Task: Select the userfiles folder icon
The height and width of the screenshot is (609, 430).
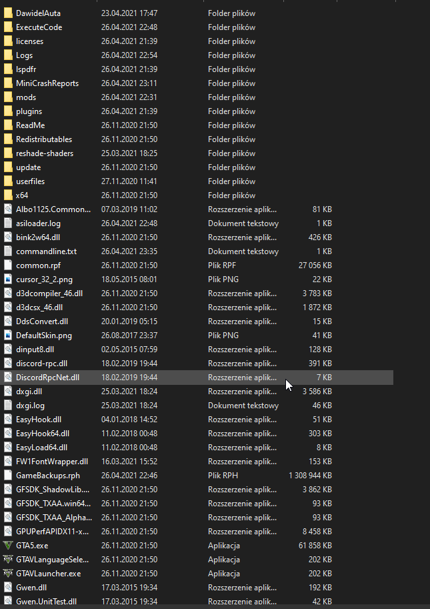Action: 8,181
